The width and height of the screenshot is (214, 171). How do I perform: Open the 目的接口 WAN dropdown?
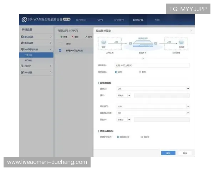click(x=153, y=107)
